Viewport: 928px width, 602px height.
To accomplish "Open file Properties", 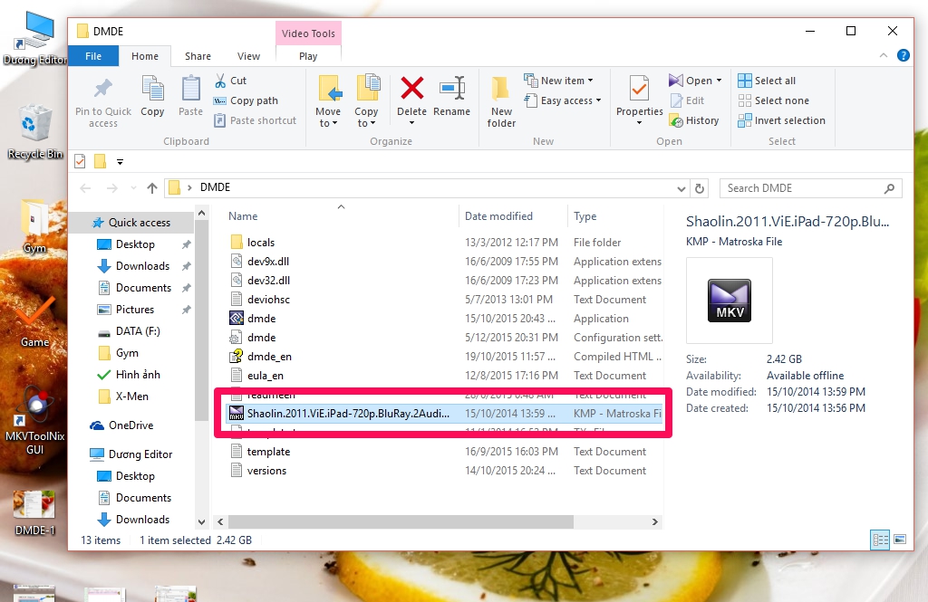I will [639, 101].
